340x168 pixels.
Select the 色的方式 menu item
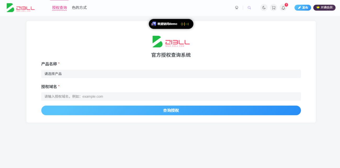(x=79, y=8)
